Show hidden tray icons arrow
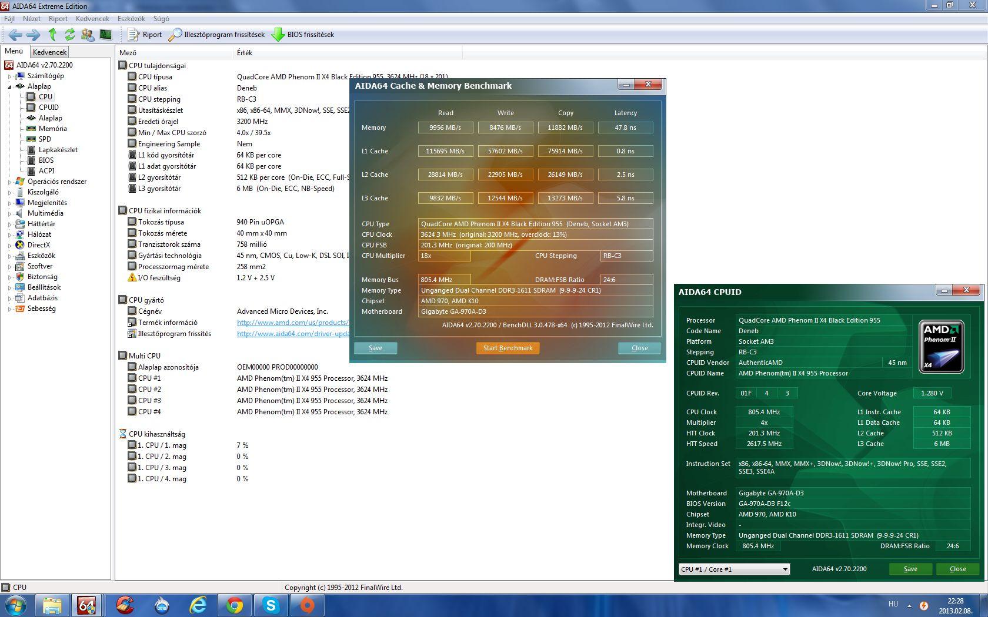This screenshot has width=988, height=617. click(x=909, y=605)
